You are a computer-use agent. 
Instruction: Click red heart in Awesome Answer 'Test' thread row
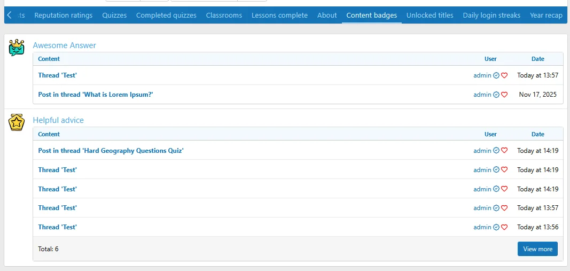(504, 75)
